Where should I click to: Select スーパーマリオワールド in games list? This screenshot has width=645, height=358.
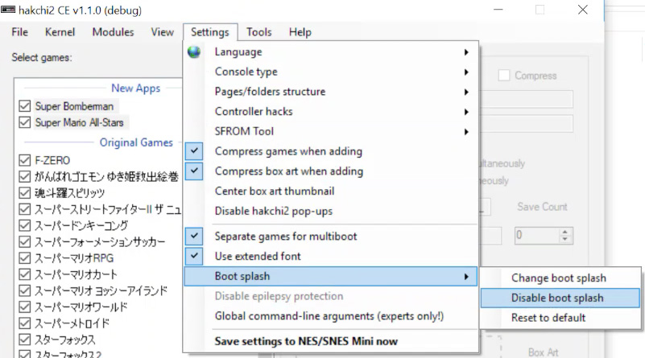click(81, 307)
